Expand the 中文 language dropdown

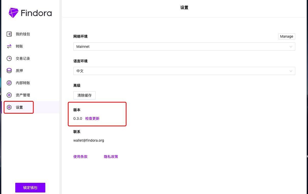[x=184, y=71]
